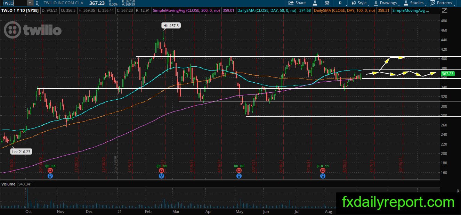Select DailySMA (CLOSE, DAY, 50, 0, no) label

(267, 11)
